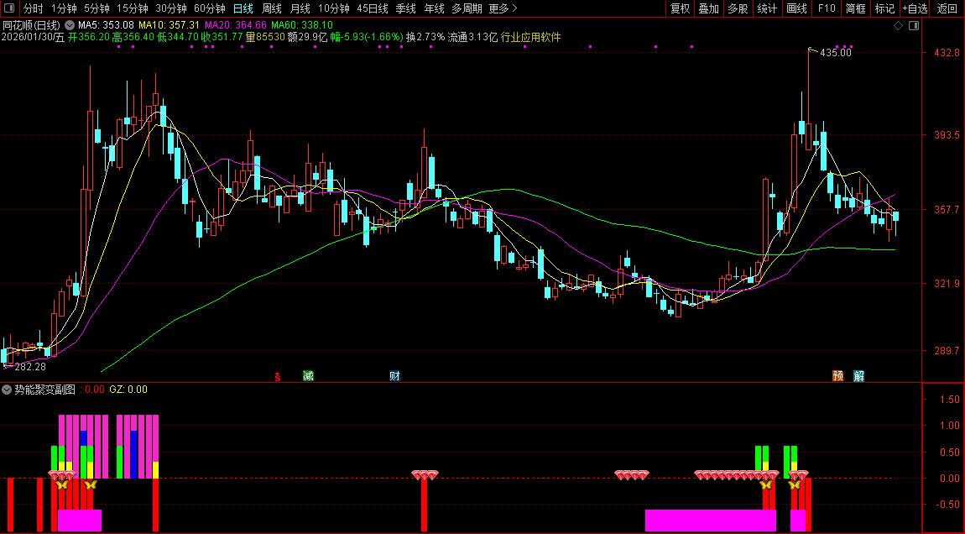This screenshot has height=534, width=965.
Task: Switch to 年线 yearly chart
Action: pos(434,8)
